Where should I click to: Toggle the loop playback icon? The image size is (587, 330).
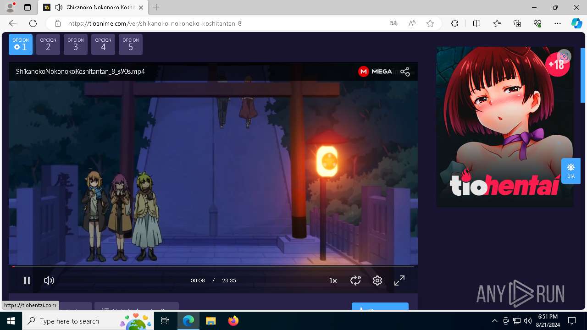(355, 280)
